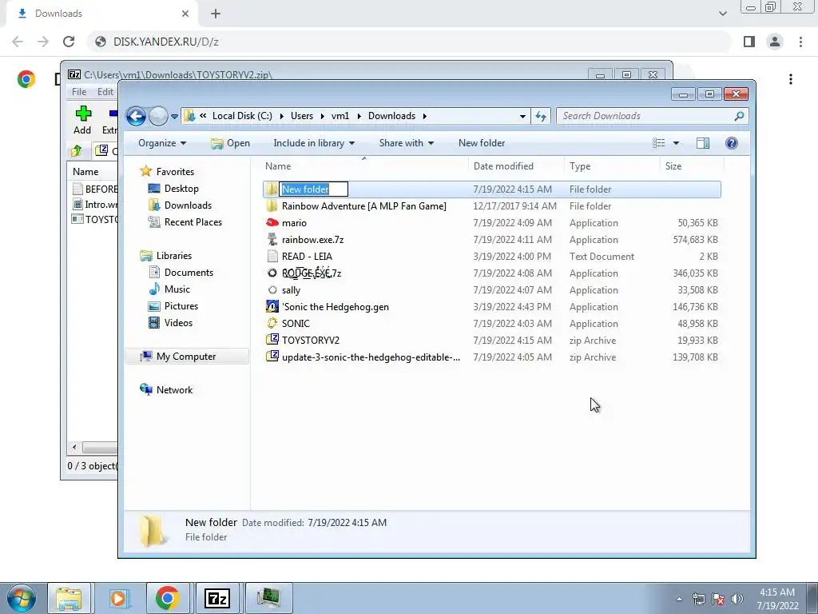818x614 pixels.
Task: Open 7-Zip from the taskbar
Action: 217,598
